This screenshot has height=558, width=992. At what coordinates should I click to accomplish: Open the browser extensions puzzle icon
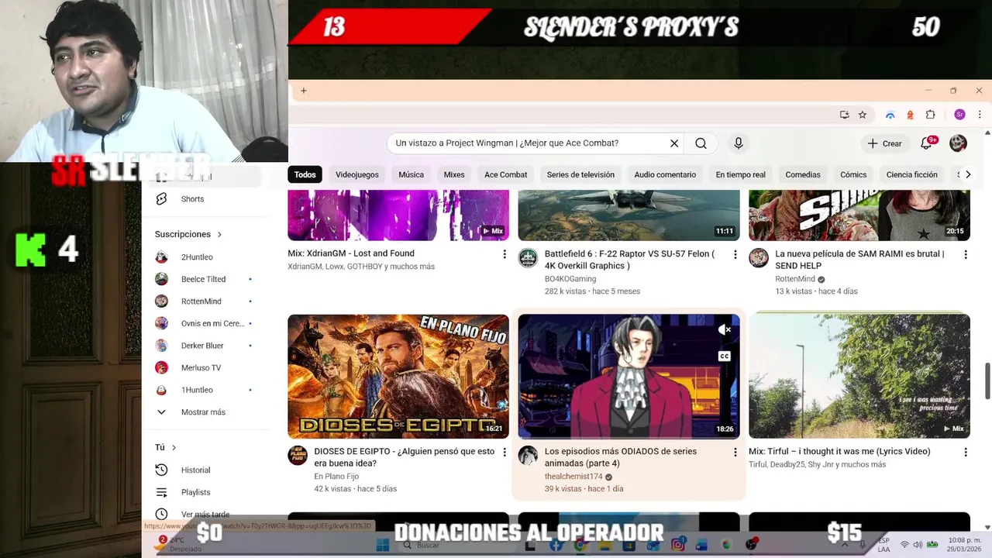pos(931,115)
